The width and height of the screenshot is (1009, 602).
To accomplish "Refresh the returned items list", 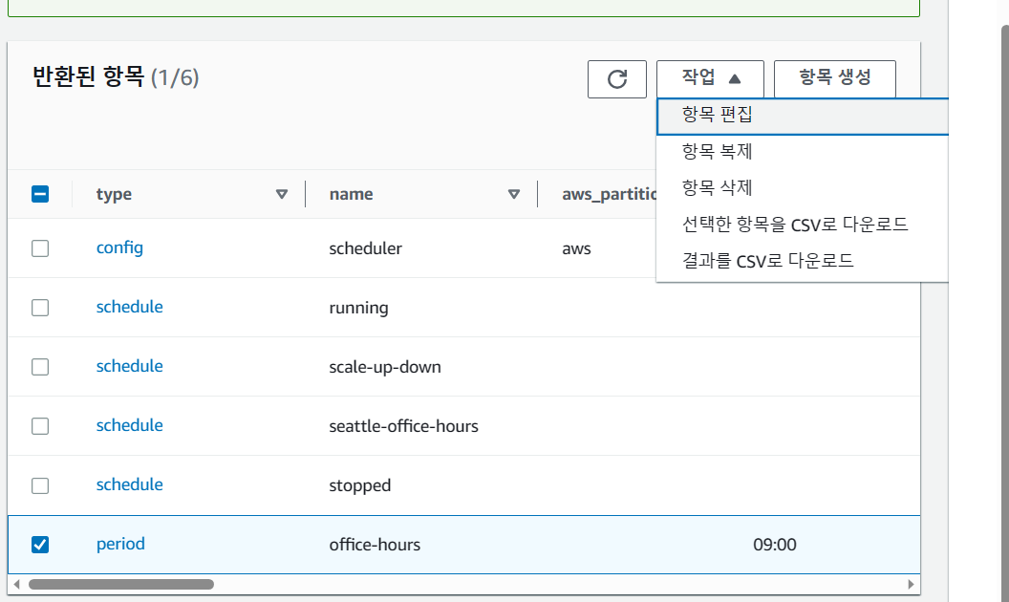I will [x=616, y=79].
